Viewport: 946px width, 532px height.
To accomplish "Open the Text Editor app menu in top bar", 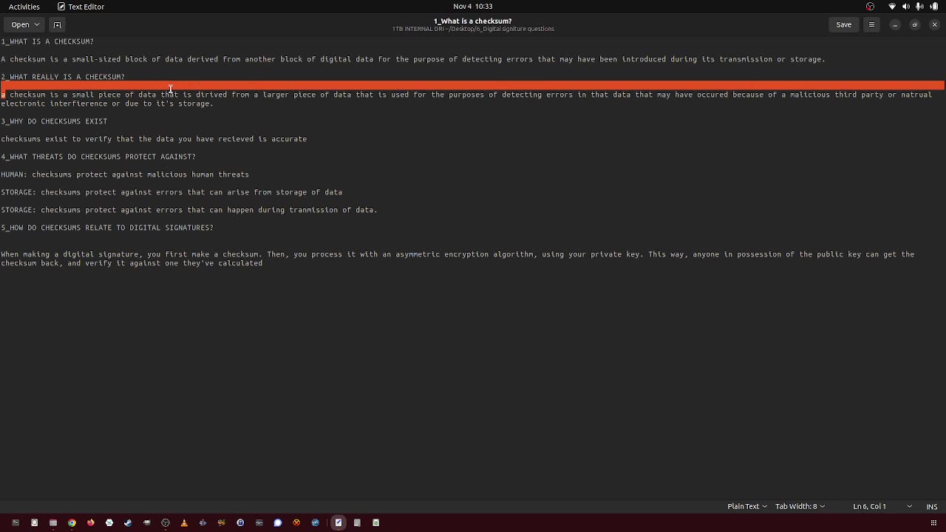I will [81, 7].
